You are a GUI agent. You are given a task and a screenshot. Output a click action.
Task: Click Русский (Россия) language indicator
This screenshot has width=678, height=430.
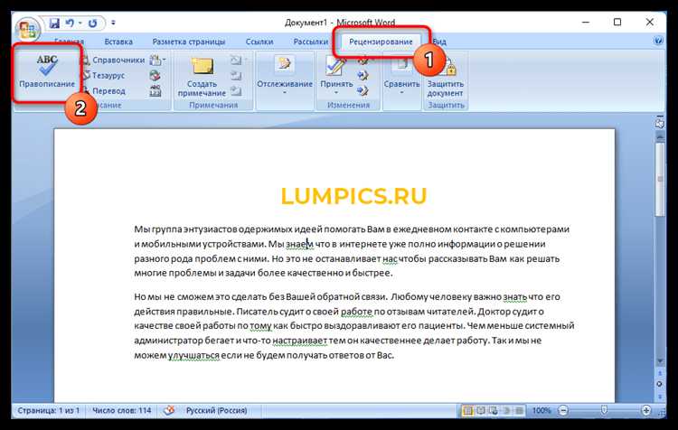pyautogui.click(x=216, y=410)
